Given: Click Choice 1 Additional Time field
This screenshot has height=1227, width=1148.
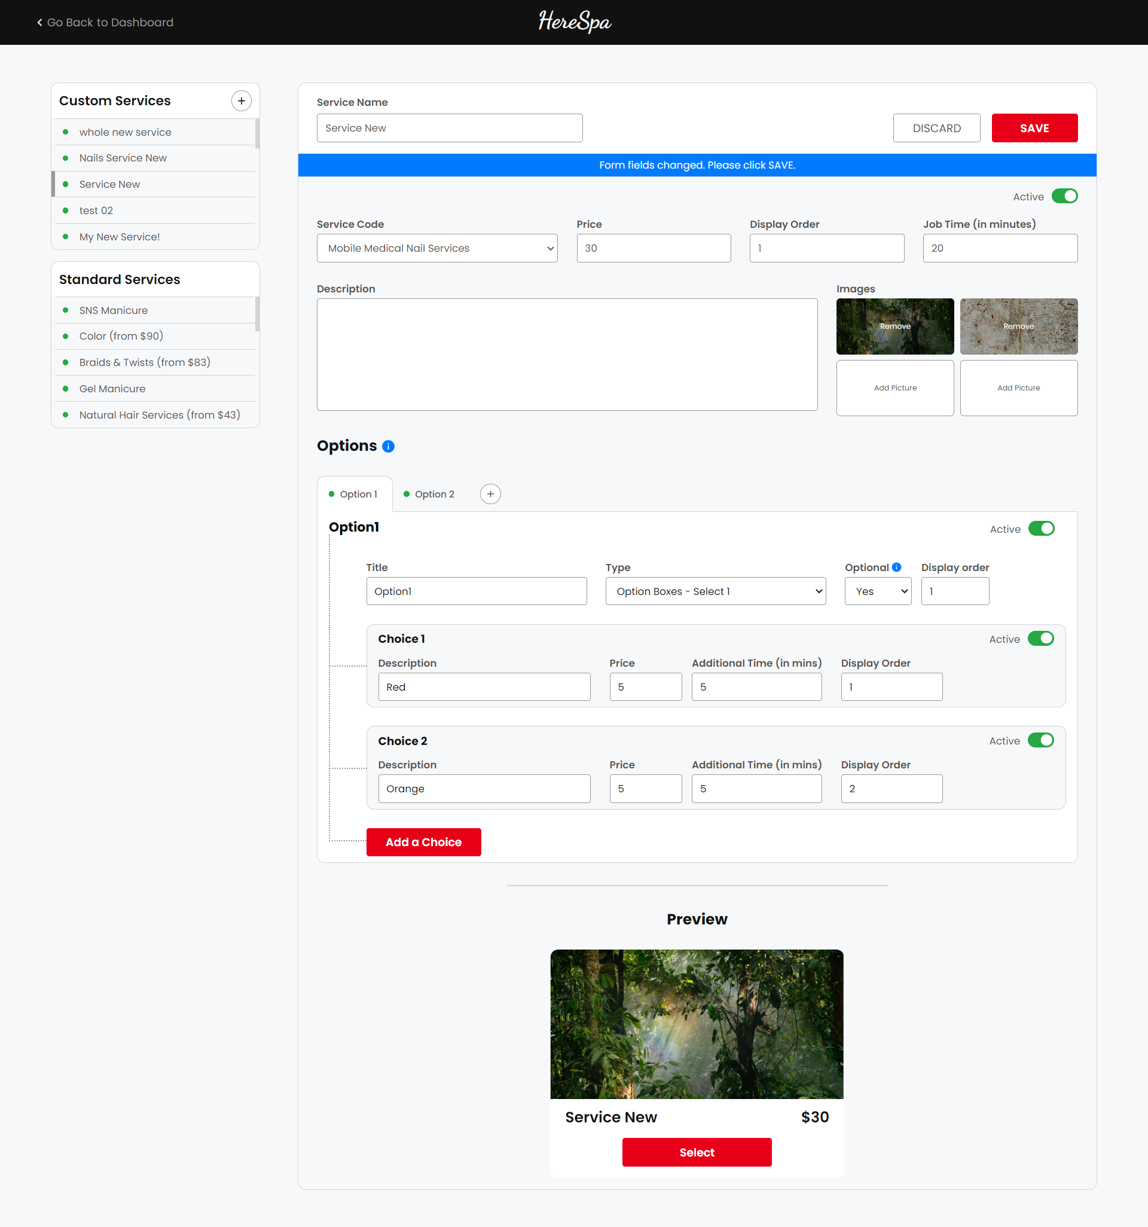Looking at the screenshot, I should (757, 687).
